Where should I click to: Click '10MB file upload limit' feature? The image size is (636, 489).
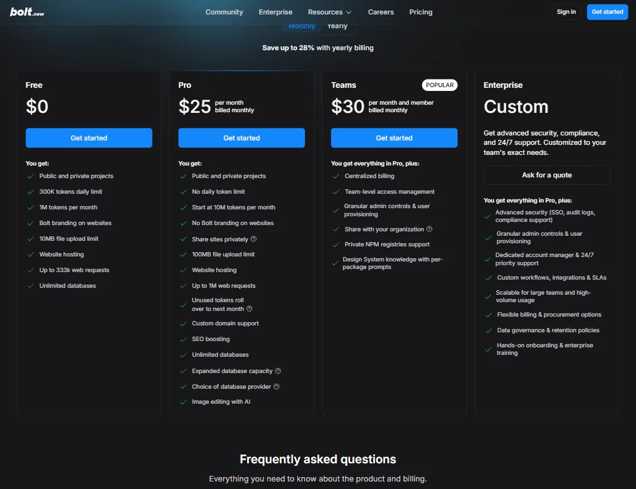coord(68,238)
